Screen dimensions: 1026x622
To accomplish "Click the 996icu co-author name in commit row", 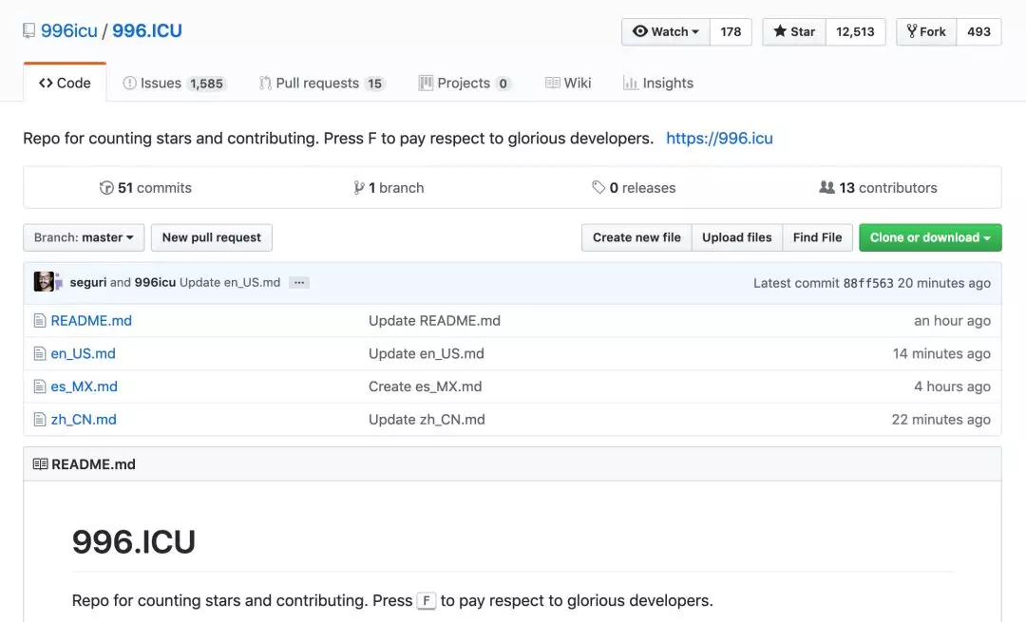I will click(155, 283).
